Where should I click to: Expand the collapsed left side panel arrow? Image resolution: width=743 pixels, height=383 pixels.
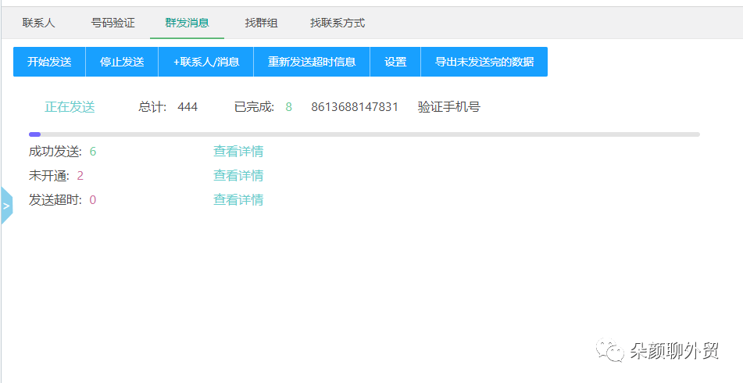pos(6,206)
